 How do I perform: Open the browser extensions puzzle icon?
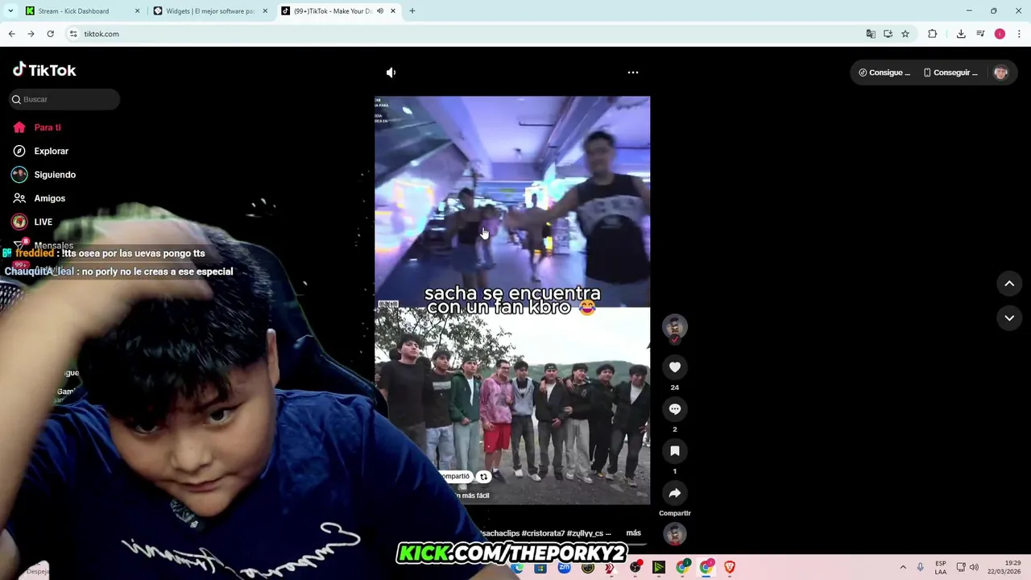(x=933, y=34)
